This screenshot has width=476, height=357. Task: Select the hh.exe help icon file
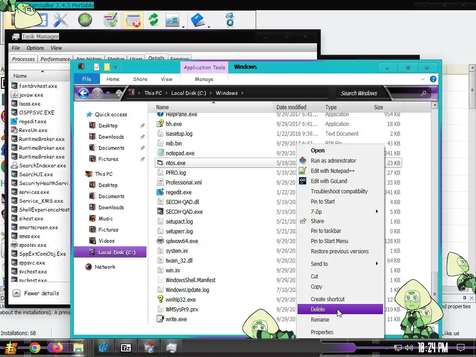[x=160, y=124]
